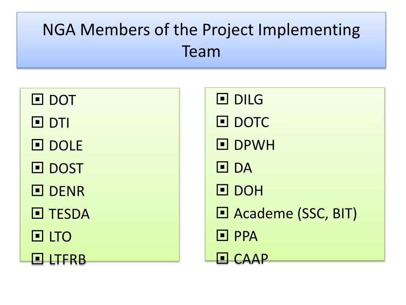Image resolution: width=406 pixels, height=305 pixels.
Task: Click the bullet icon next to DILG
Action: [x=222, y=99]
